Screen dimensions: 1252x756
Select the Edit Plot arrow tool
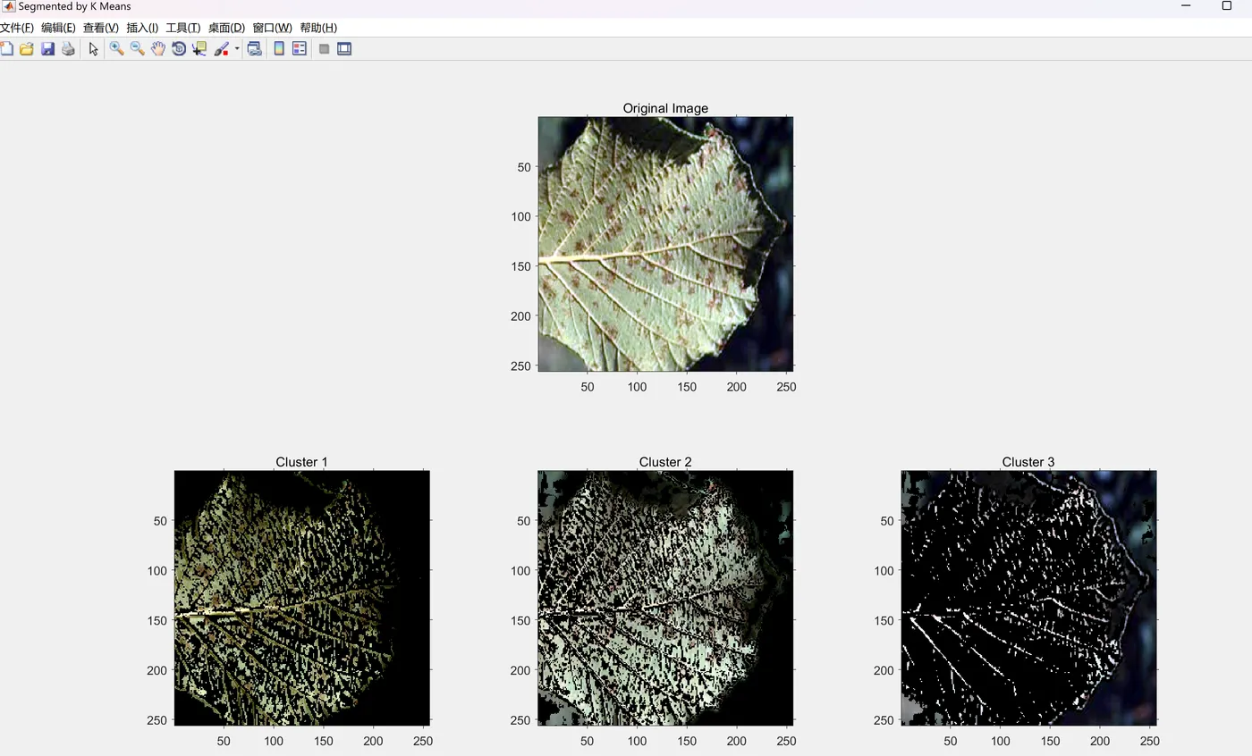tap(93, 48)
